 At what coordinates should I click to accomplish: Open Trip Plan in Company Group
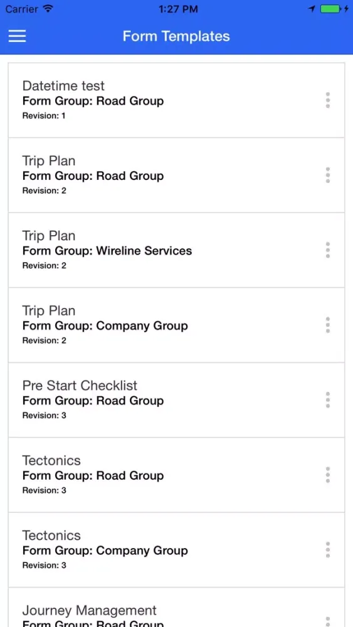pyautogui.click(x=176, y=325)
